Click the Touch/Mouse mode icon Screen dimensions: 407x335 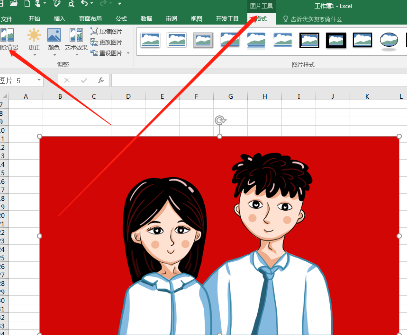(x=38, y=3)
